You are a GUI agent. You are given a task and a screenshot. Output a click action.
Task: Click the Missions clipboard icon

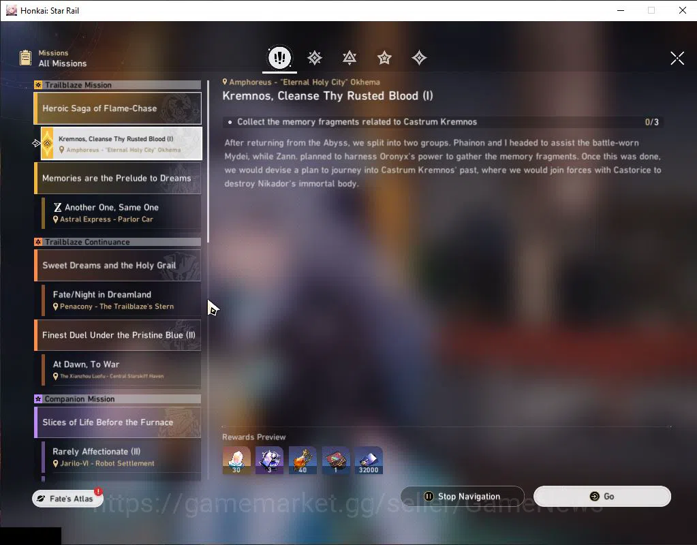click(x=25, y=58)
